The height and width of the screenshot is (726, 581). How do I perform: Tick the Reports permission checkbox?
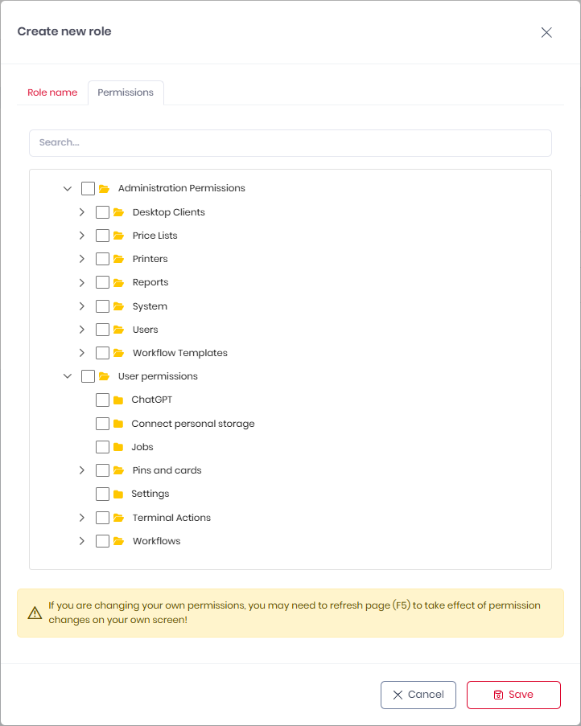102,282
